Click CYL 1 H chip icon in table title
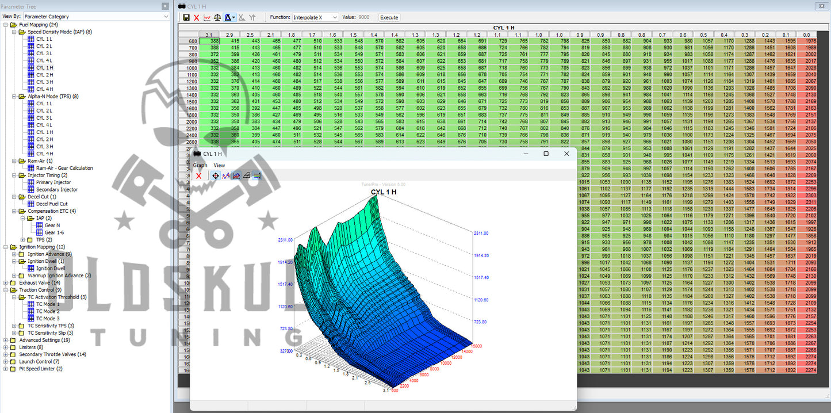The width and height of the screenshot is (831, 413). tap(182, 6)
